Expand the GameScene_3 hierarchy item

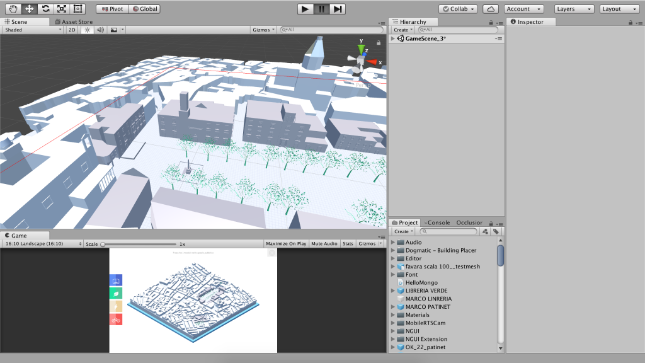[393, 38]
